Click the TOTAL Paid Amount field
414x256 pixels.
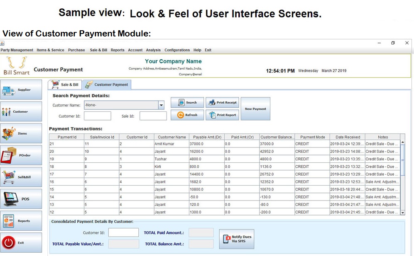[201, 232]
